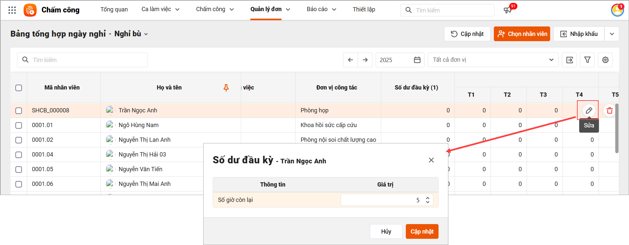This screenshot has height=245, width=629.
Task: Click the Chọn nhân viên button
Action: (522, 34)
